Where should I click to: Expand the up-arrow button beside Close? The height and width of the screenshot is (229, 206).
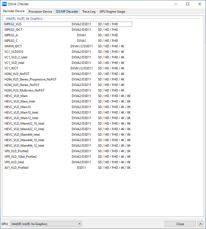click(200, 224)
